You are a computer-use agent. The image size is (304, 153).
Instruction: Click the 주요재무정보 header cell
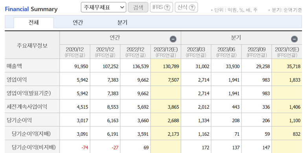point(32,45)
